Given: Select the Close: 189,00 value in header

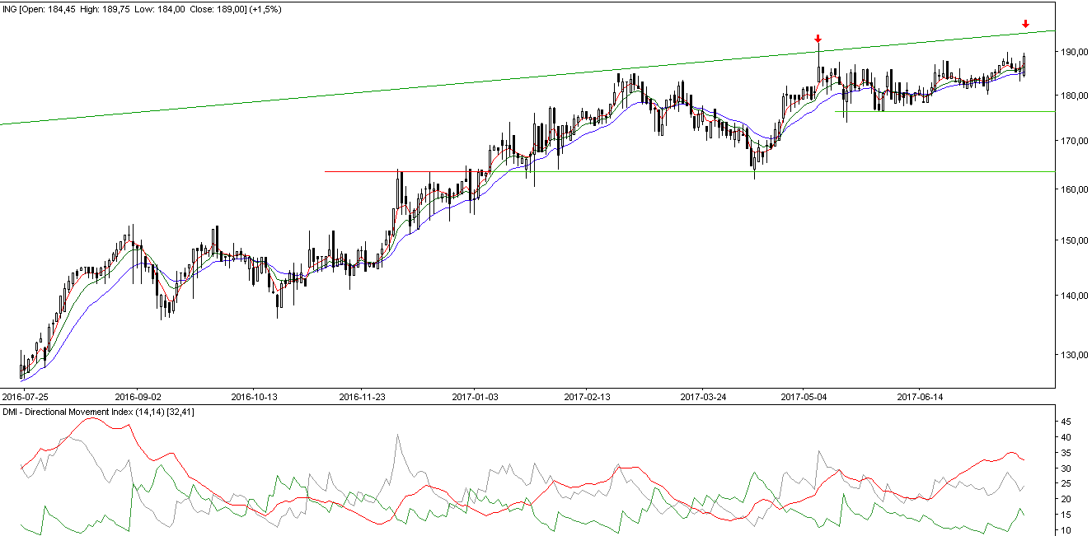Looking at the screenshot, I should pos(217,7).
